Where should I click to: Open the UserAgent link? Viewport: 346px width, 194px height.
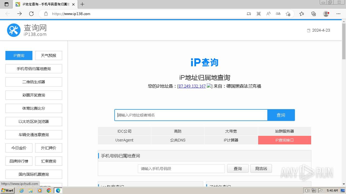124,140
